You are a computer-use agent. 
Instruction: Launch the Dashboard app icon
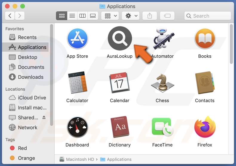[77, 127]
